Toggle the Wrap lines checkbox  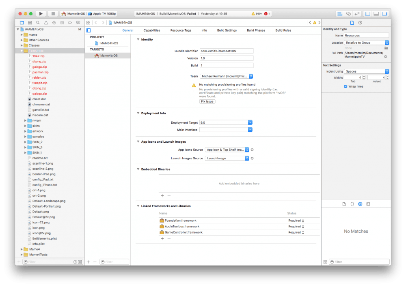pos(346,86)
